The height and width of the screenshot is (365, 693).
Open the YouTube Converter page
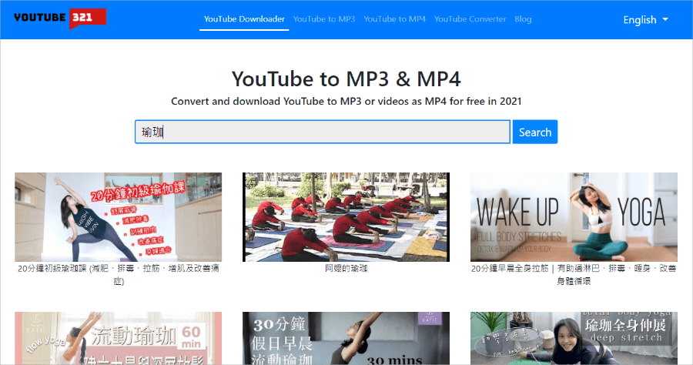[470, 19]
